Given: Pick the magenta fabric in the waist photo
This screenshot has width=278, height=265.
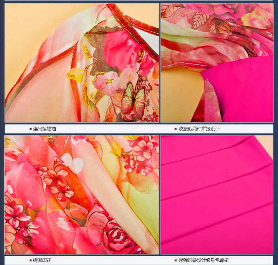Looking at the screenshot, I should point(239,92).
